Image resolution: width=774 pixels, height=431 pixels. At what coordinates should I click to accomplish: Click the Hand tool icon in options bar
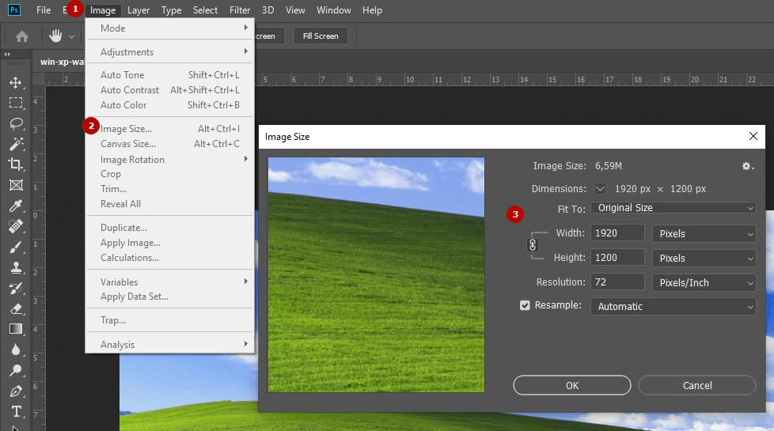point(55,36)
